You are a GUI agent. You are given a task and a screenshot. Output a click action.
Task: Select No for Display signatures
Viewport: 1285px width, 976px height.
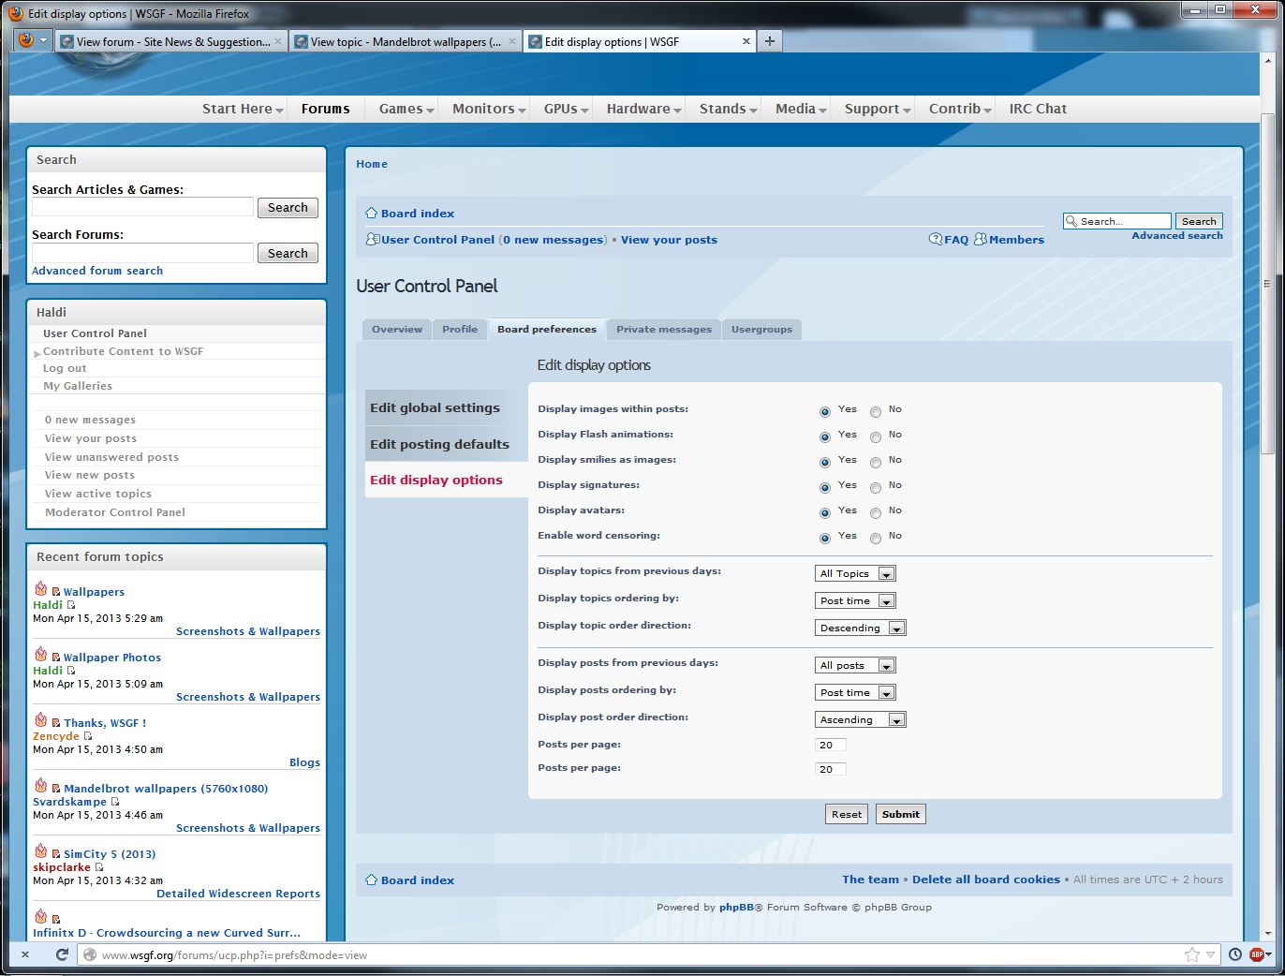pos(876,488)
